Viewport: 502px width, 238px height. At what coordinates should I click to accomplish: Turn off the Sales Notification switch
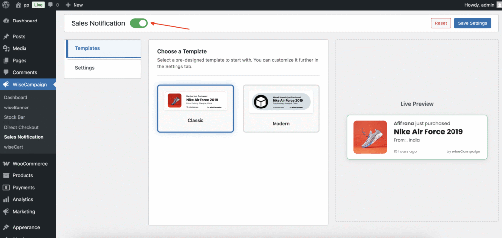[139, 23]
